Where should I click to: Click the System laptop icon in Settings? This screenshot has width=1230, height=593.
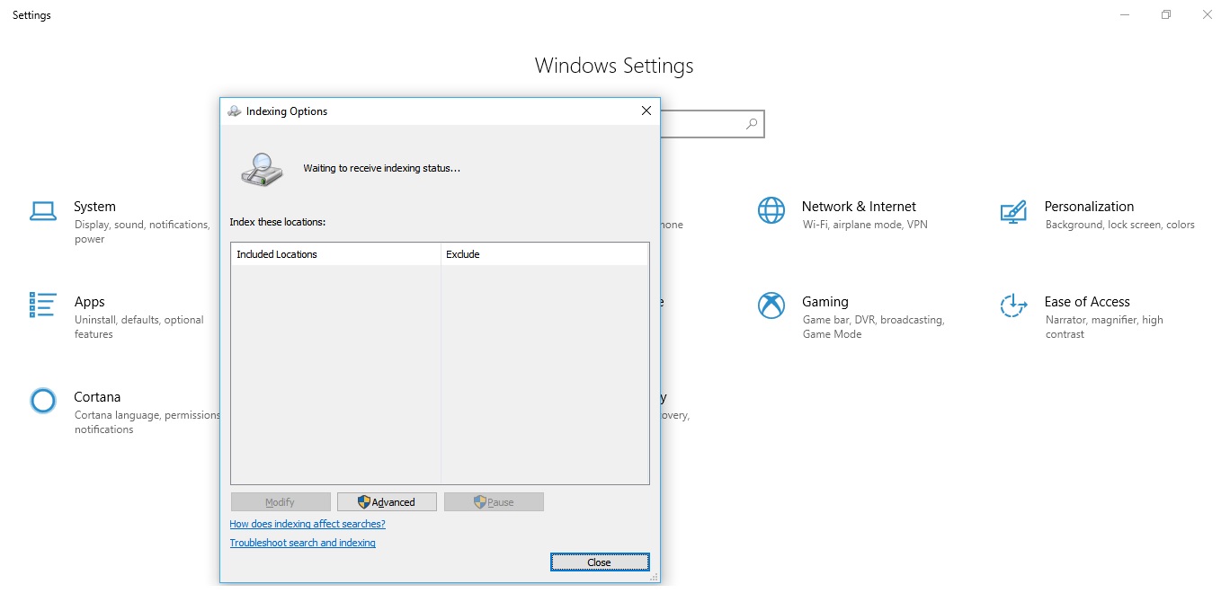(x=43, y=211)
